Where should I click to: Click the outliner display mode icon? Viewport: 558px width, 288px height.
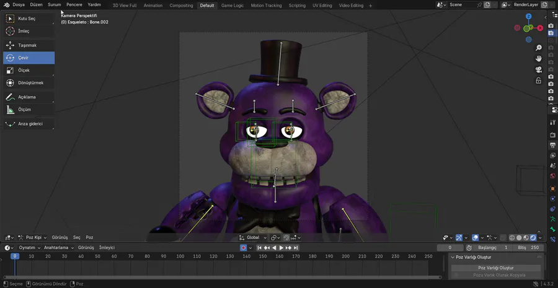click(x=554, y=15)
